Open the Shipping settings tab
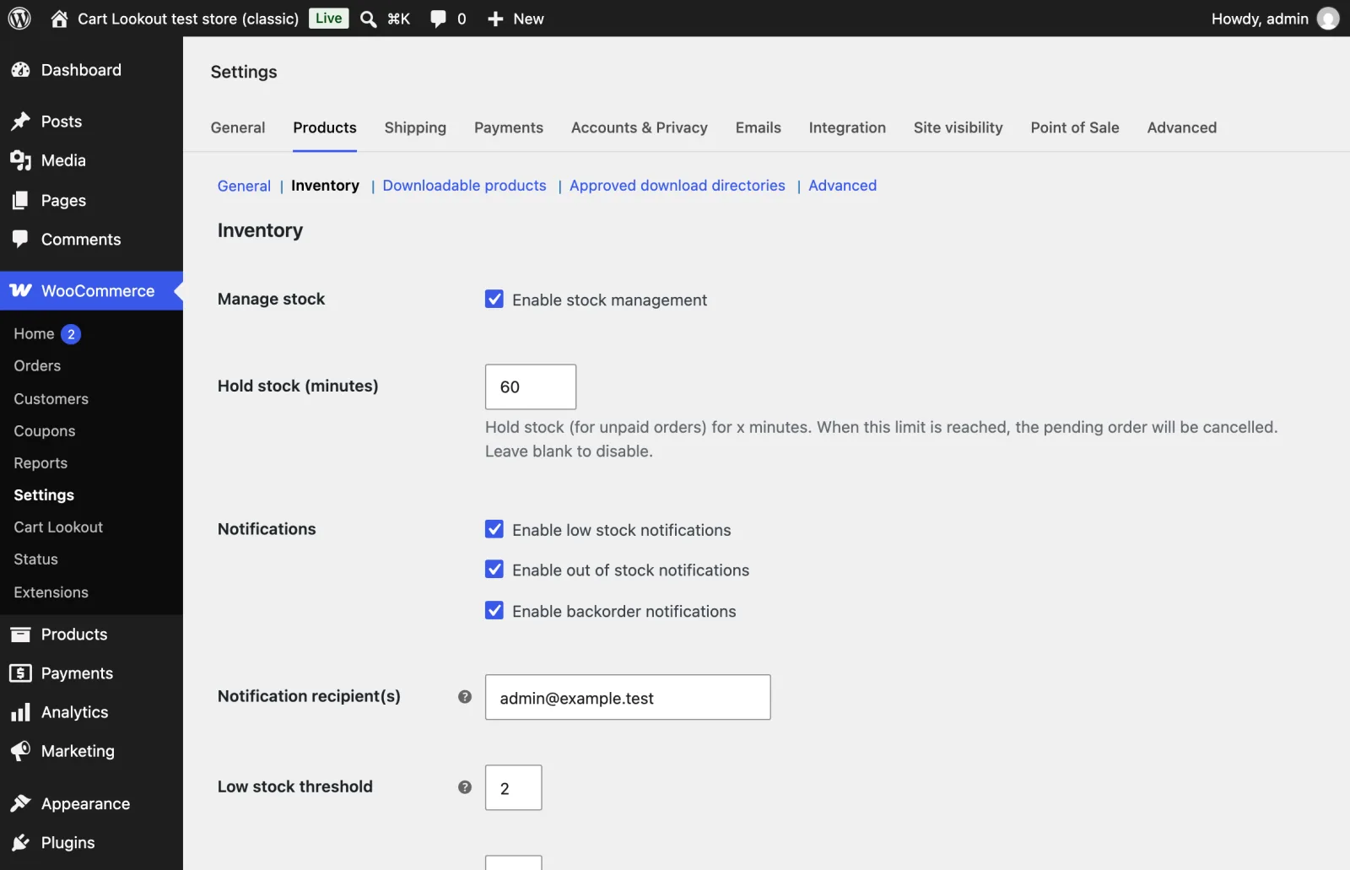This screenshot has height=870, width=1350. coord(415,127)
